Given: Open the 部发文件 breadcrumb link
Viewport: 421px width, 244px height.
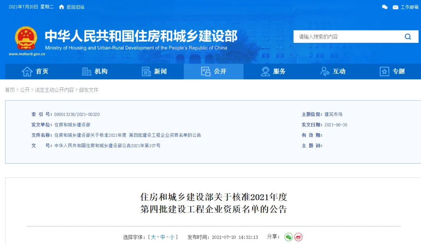Looking at the screenshot, I should pos(89,90).
